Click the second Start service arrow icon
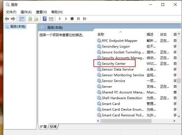Viewport: 182px width, 135px height. point(66,19)
